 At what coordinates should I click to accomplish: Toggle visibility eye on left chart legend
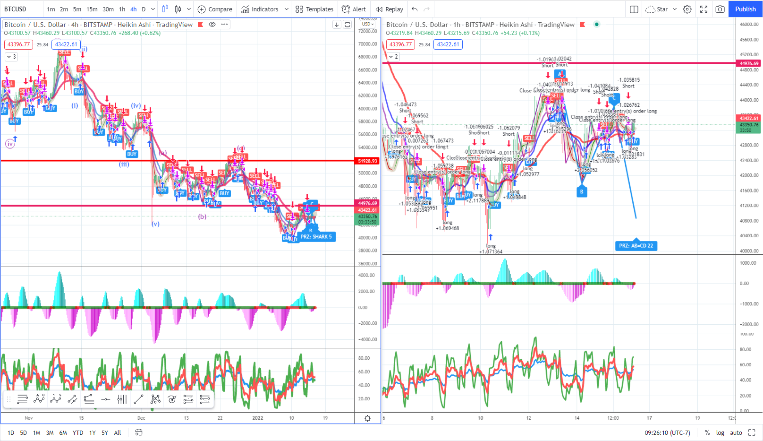[212, 25]
